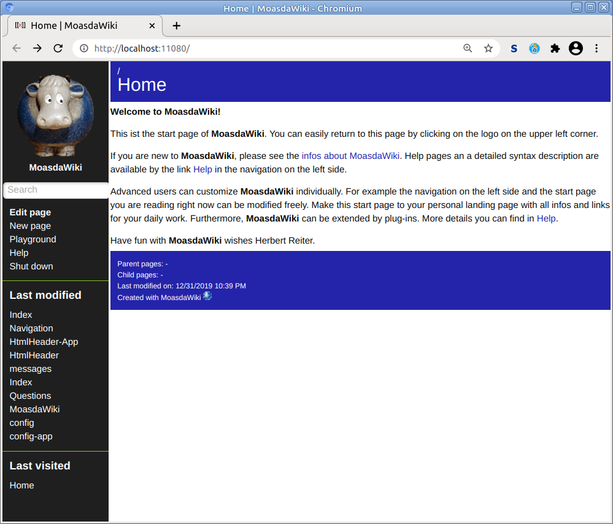Screen dimensions: 613x524
Task: Click the MoasdaWiki cow logo
Action: click(x=55, y=116)
